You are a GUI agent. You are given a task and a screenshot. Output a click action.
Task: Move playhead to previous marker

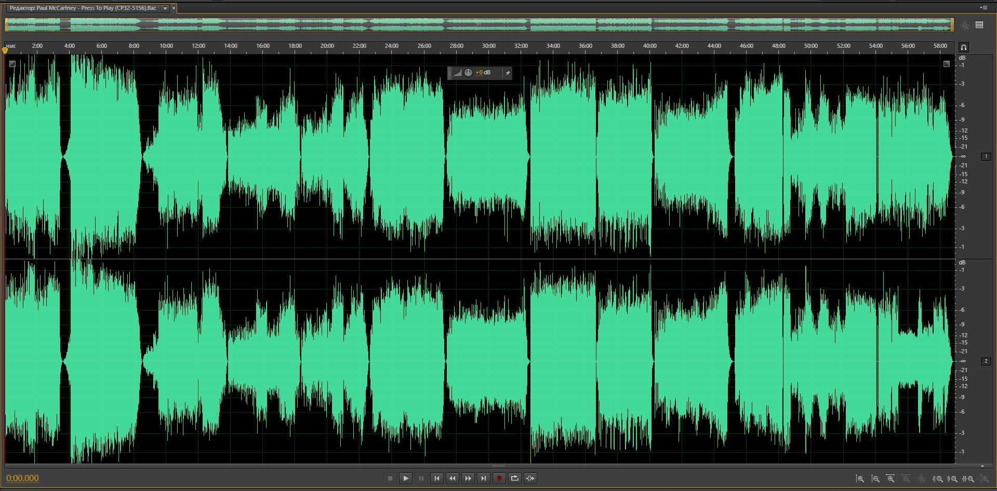[x=437, y=479]
